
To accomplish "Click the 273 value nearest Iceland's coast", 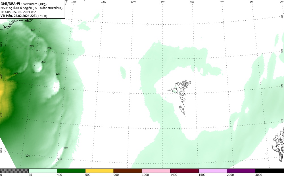I will (x=33, y=30).
